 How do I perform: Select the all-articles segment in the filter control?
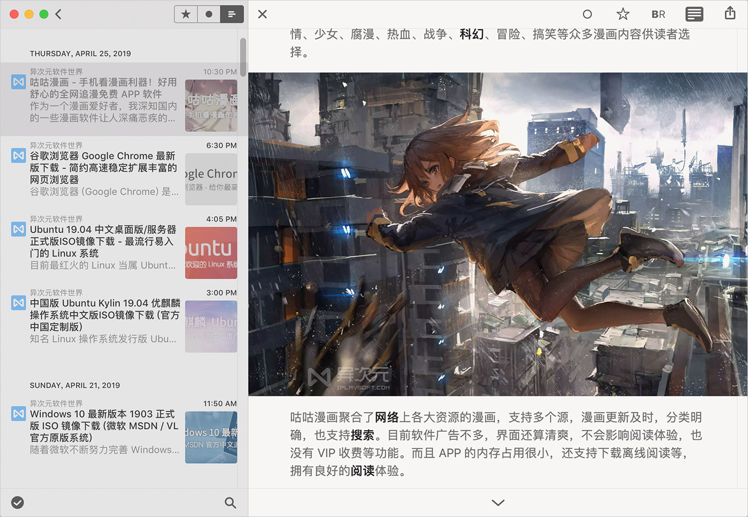[x=231, y=14]
